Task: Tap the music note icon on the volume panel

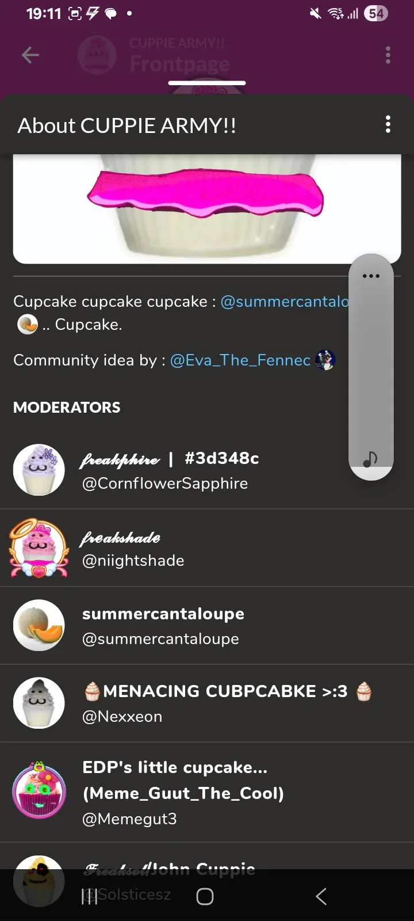Action: [371, 459]
